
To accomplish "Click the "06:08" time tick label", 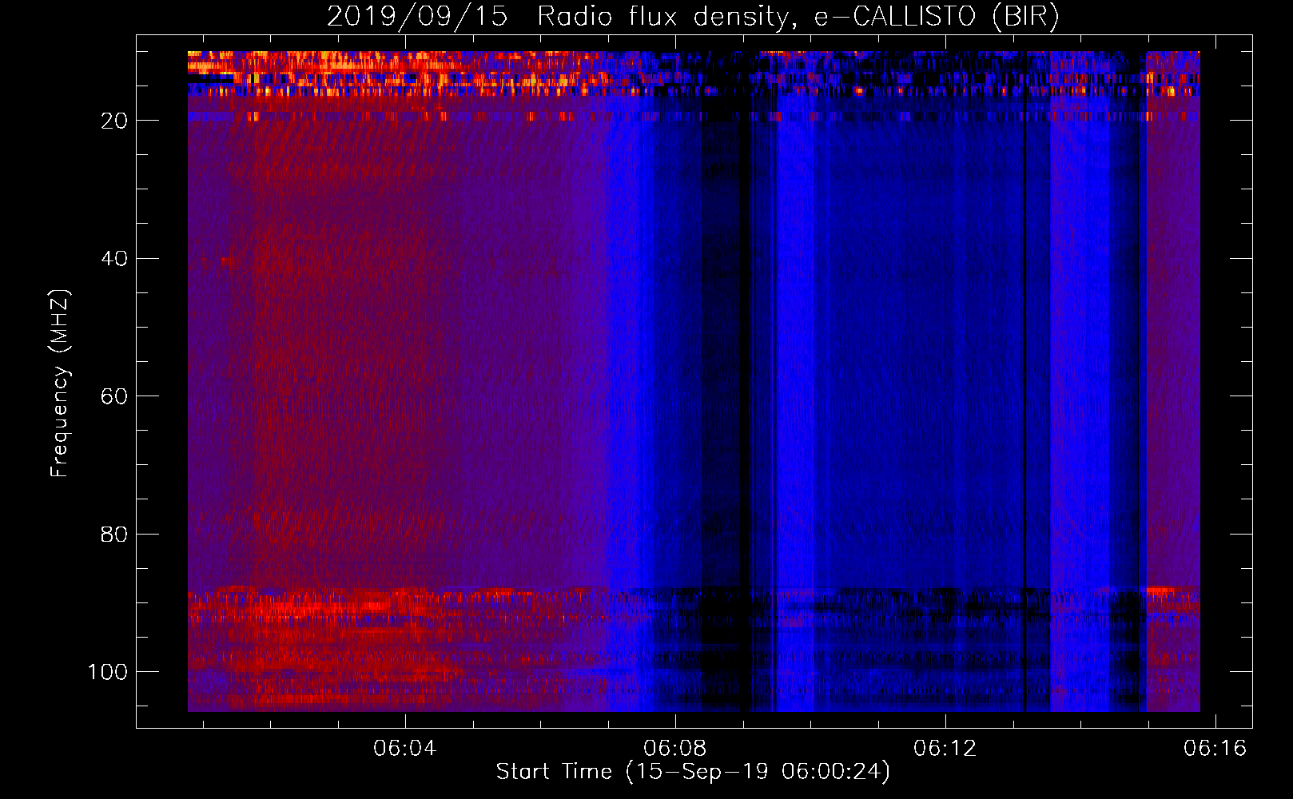I will tap(675, 748).
